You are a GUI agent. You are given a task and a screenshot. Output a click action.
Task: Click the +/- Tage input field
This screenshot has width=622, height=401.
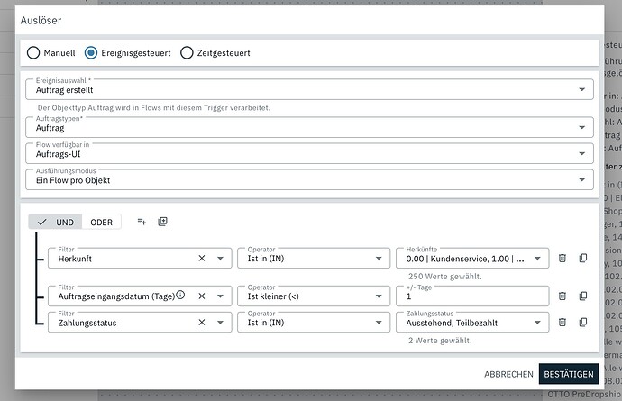(472, 296)
